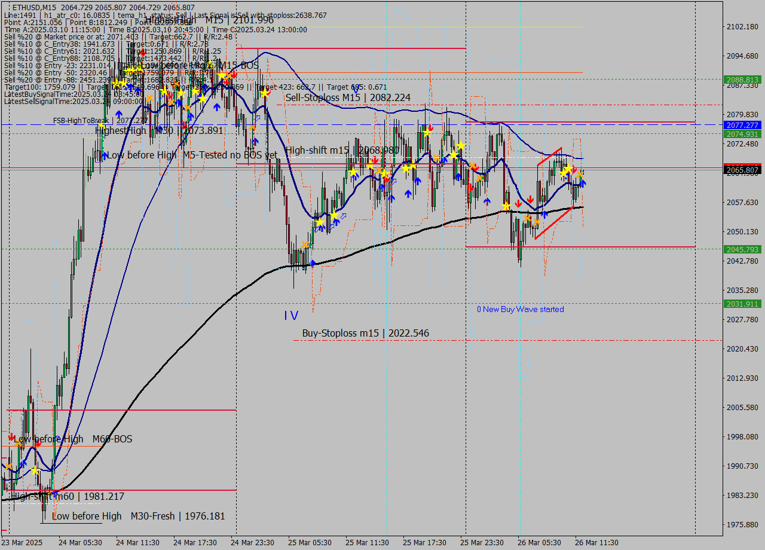Select the lower red channel trendline near 26 Mar

(x=553, y=223)
